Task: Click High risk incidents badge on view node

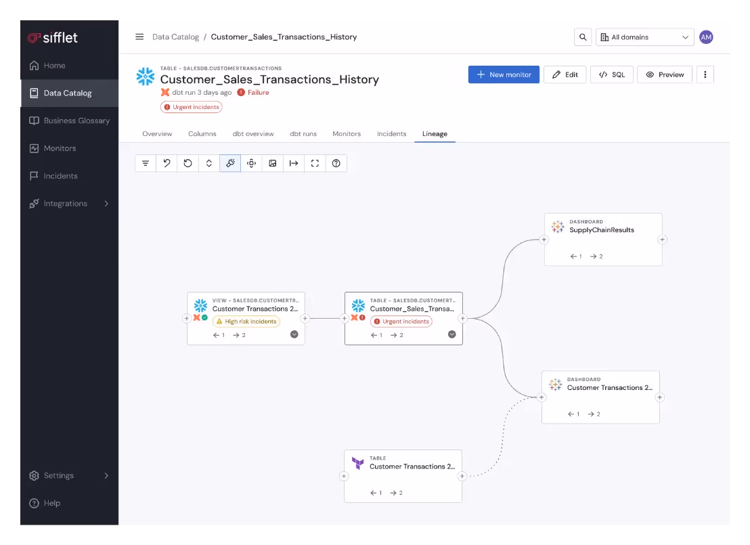Action: (246, 322)
